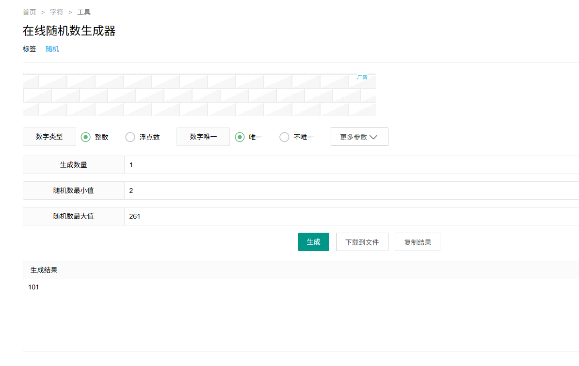Click the 随机数最大值 input showing 261
Screen dimensions: 579x366
349,216
